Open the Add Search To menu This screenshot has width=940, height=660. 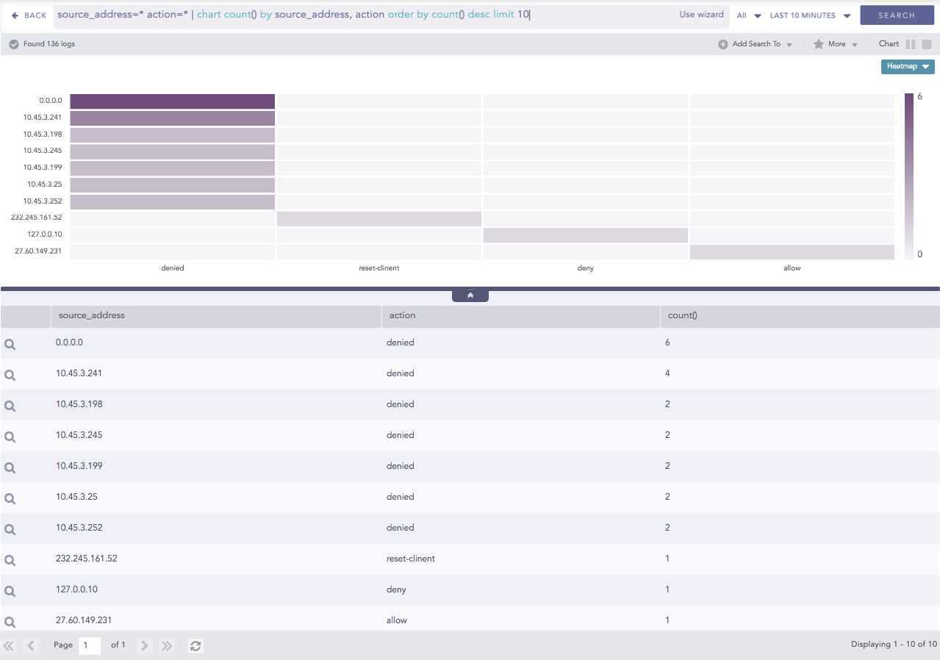[758, 44]
